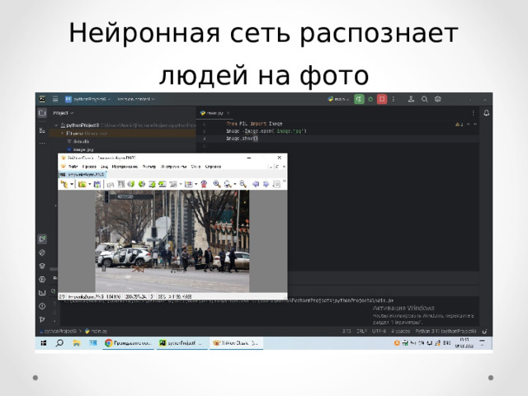Open the PyCharm main hamburger menu
Viewport: 528px width, 396px height.
(55, 99)
